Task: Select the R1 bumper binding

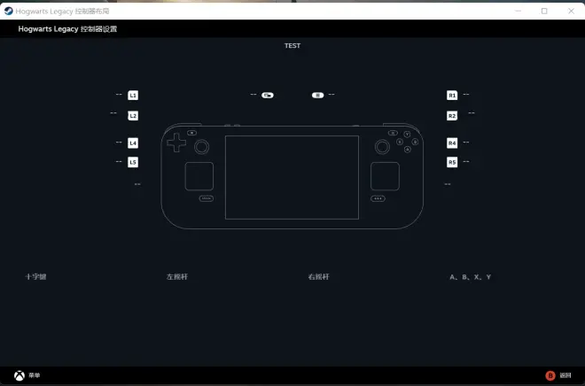Action: [x=452, y=96]
